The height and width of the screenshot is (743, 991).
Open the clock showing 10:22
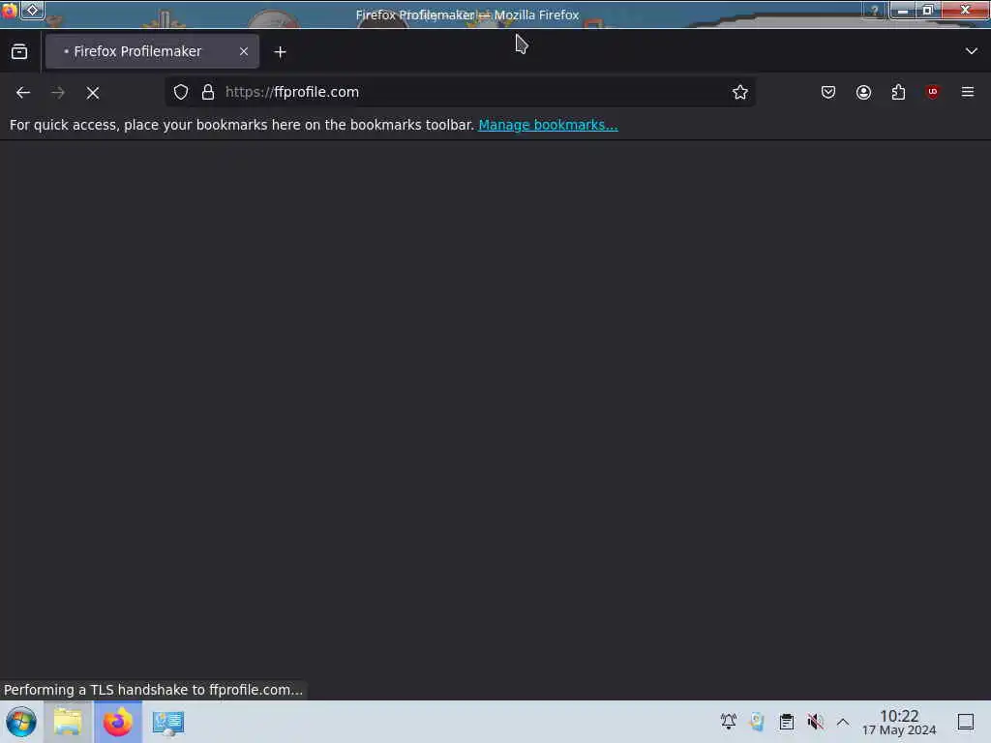coord(899,722)
